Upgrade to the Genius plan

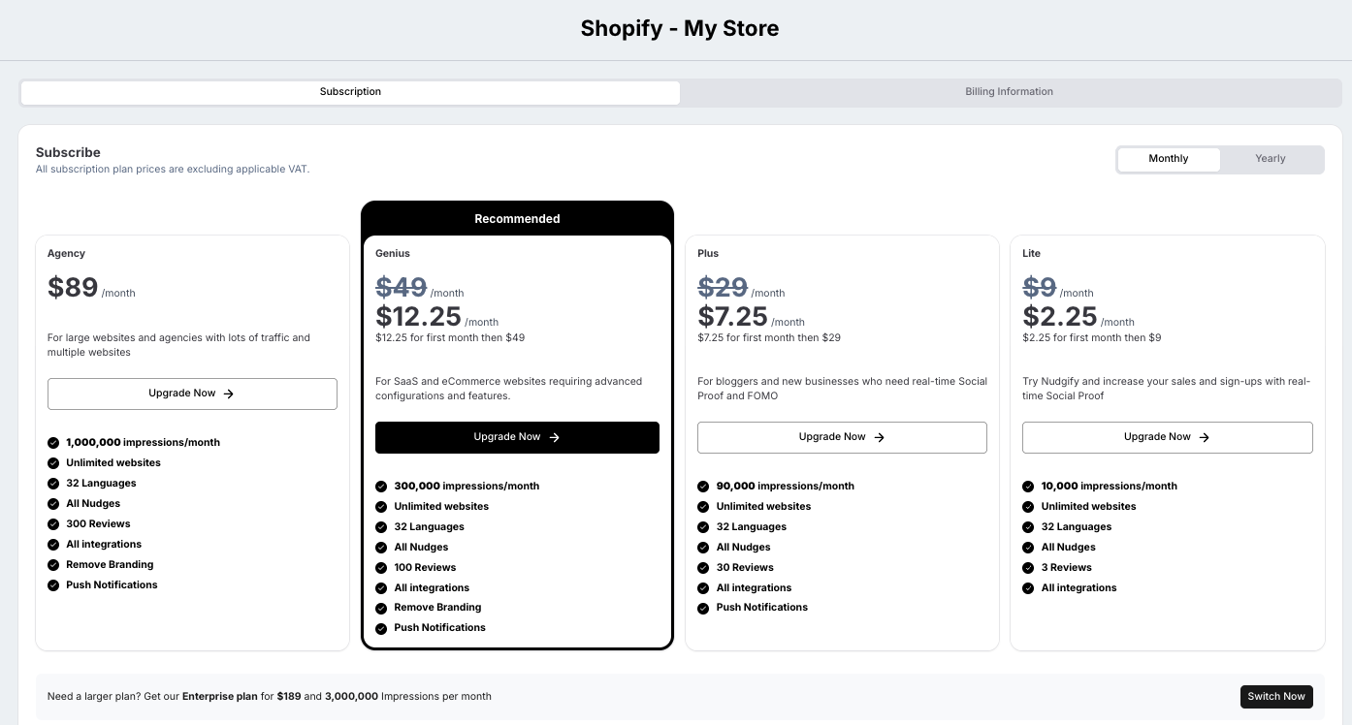click(517, 437)
